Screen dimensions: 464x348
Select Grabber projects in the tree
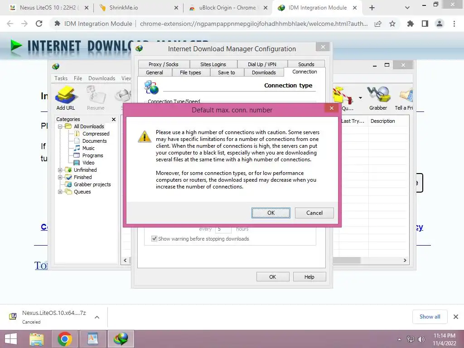click(x=92, y=184)
